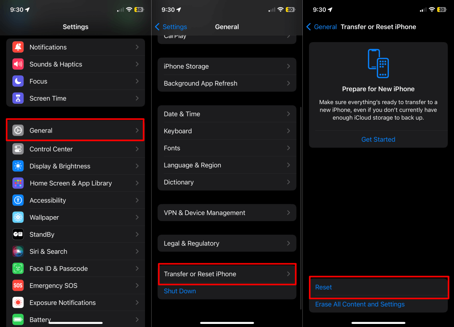This screenshot has width=454, height=327.
Task: Tap the battery indicator on Transfer or Reset screen
Action: pyautogui.click(x=442, y=10)
